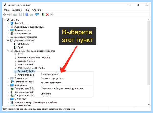The image size is (153, 113).
Task: Expand the Клавиатуры category
Action: pyautogui.click(x=8, y=78)
